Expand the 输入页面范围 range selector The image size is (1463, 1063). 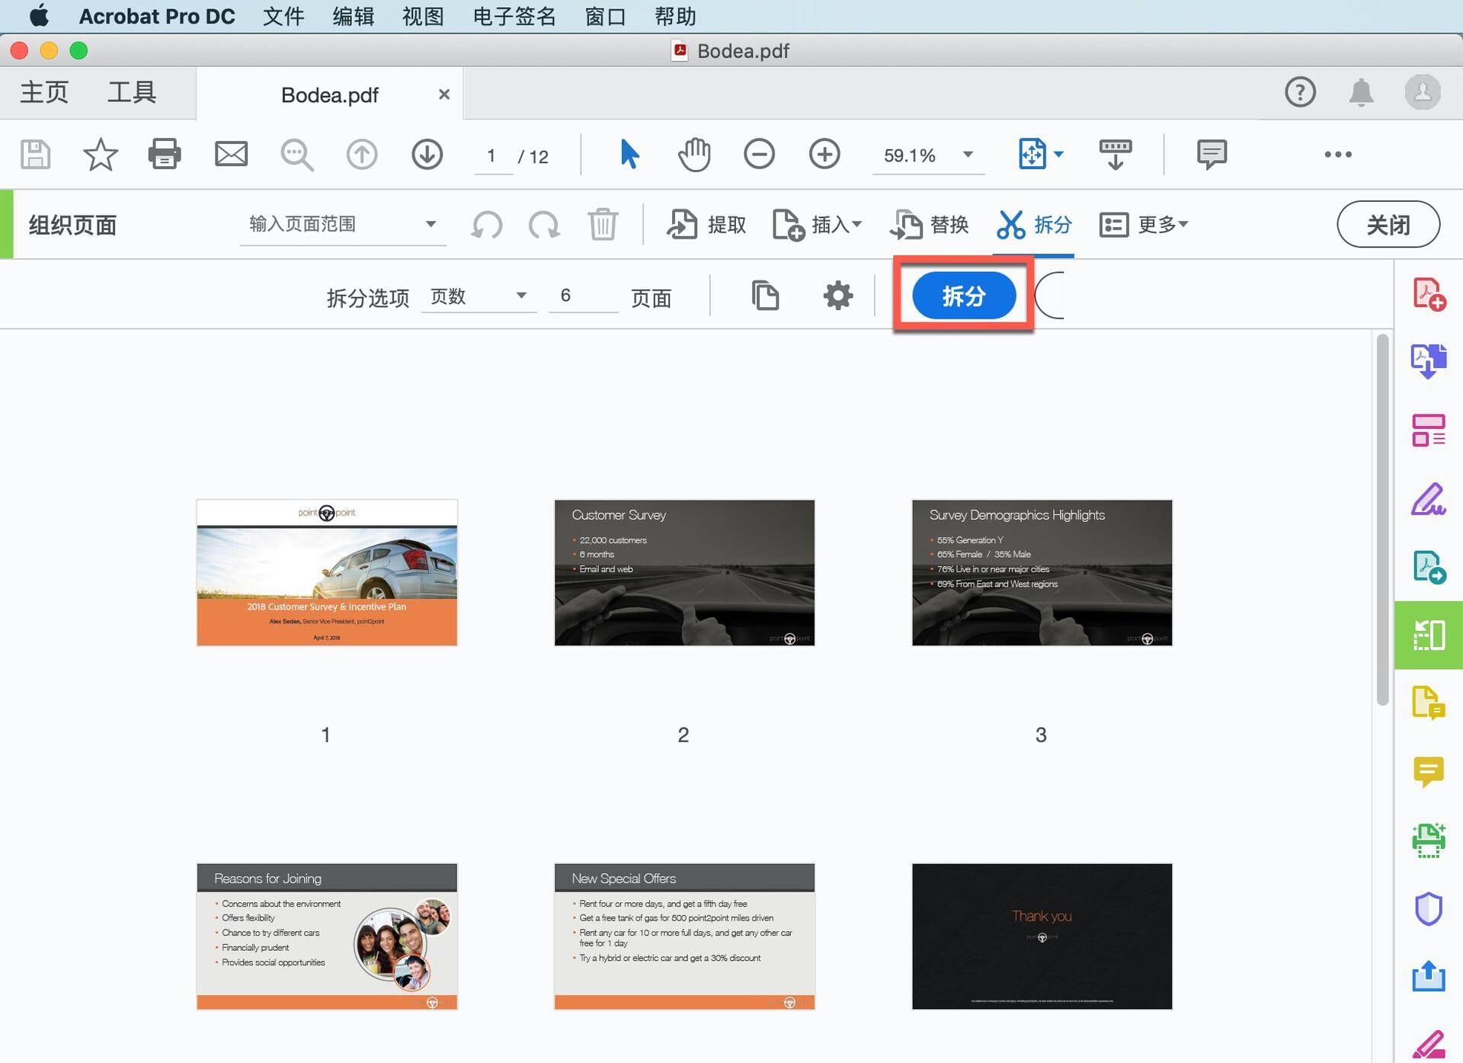(431, 224)
